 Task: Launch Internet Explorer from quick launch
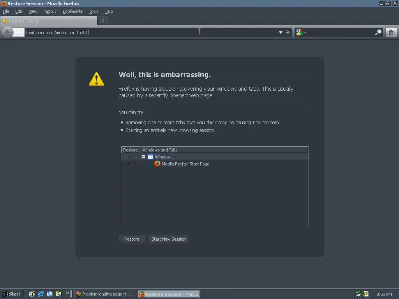(x=41, y=294)
